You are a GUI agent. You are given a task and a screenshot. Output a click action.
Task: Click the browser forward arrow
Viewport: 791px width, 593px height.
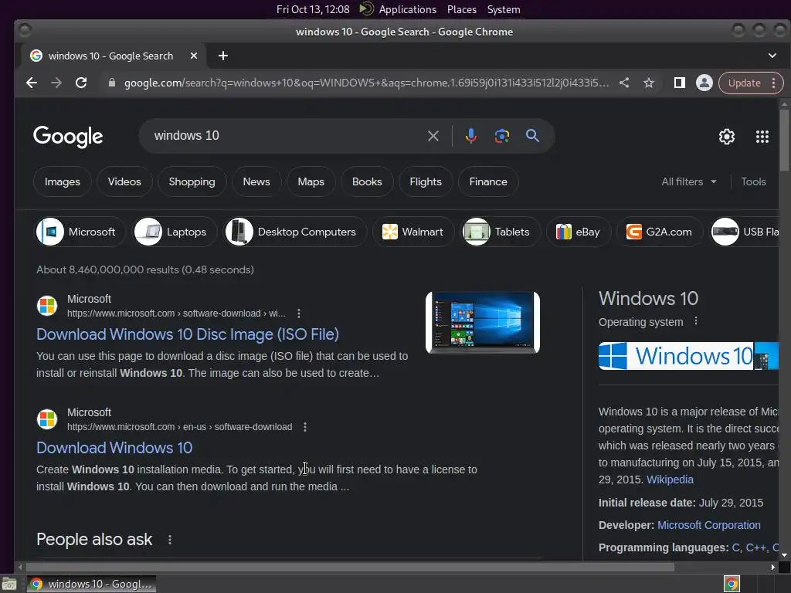pyautogui.click(x=56, y=83)
